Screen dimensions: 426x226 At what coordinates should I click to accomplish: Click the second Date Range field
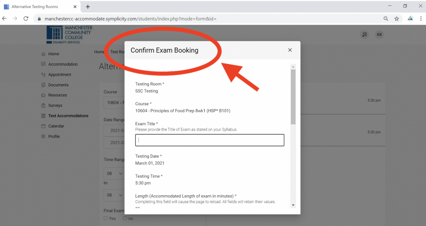coord(114,142)
